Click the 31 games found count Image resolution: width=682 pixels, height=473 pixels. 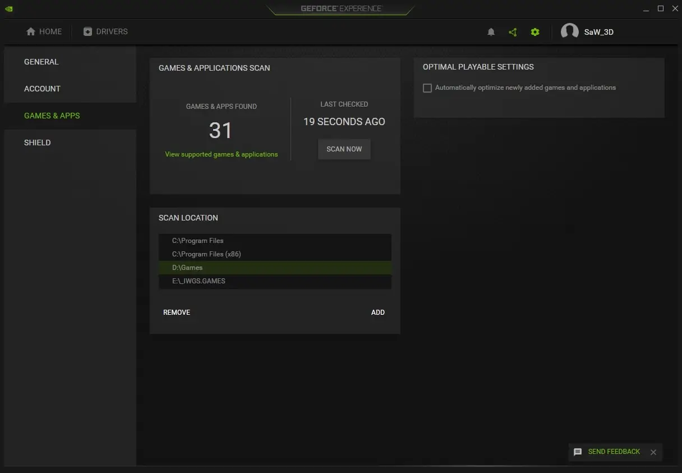point(220,131)
